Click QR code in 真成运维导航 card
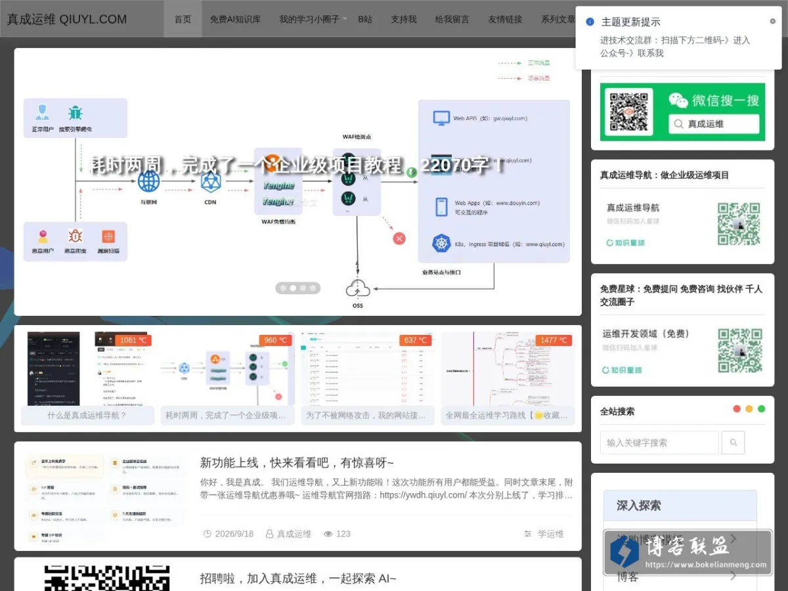 [x=739, y=224]
